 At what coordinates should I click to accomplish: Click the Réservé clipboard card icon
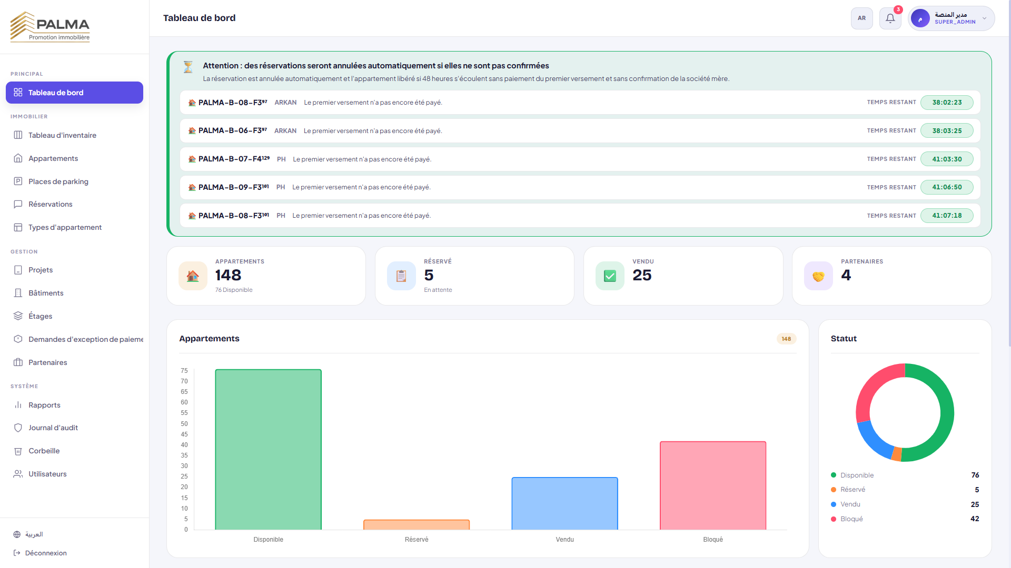401,276
